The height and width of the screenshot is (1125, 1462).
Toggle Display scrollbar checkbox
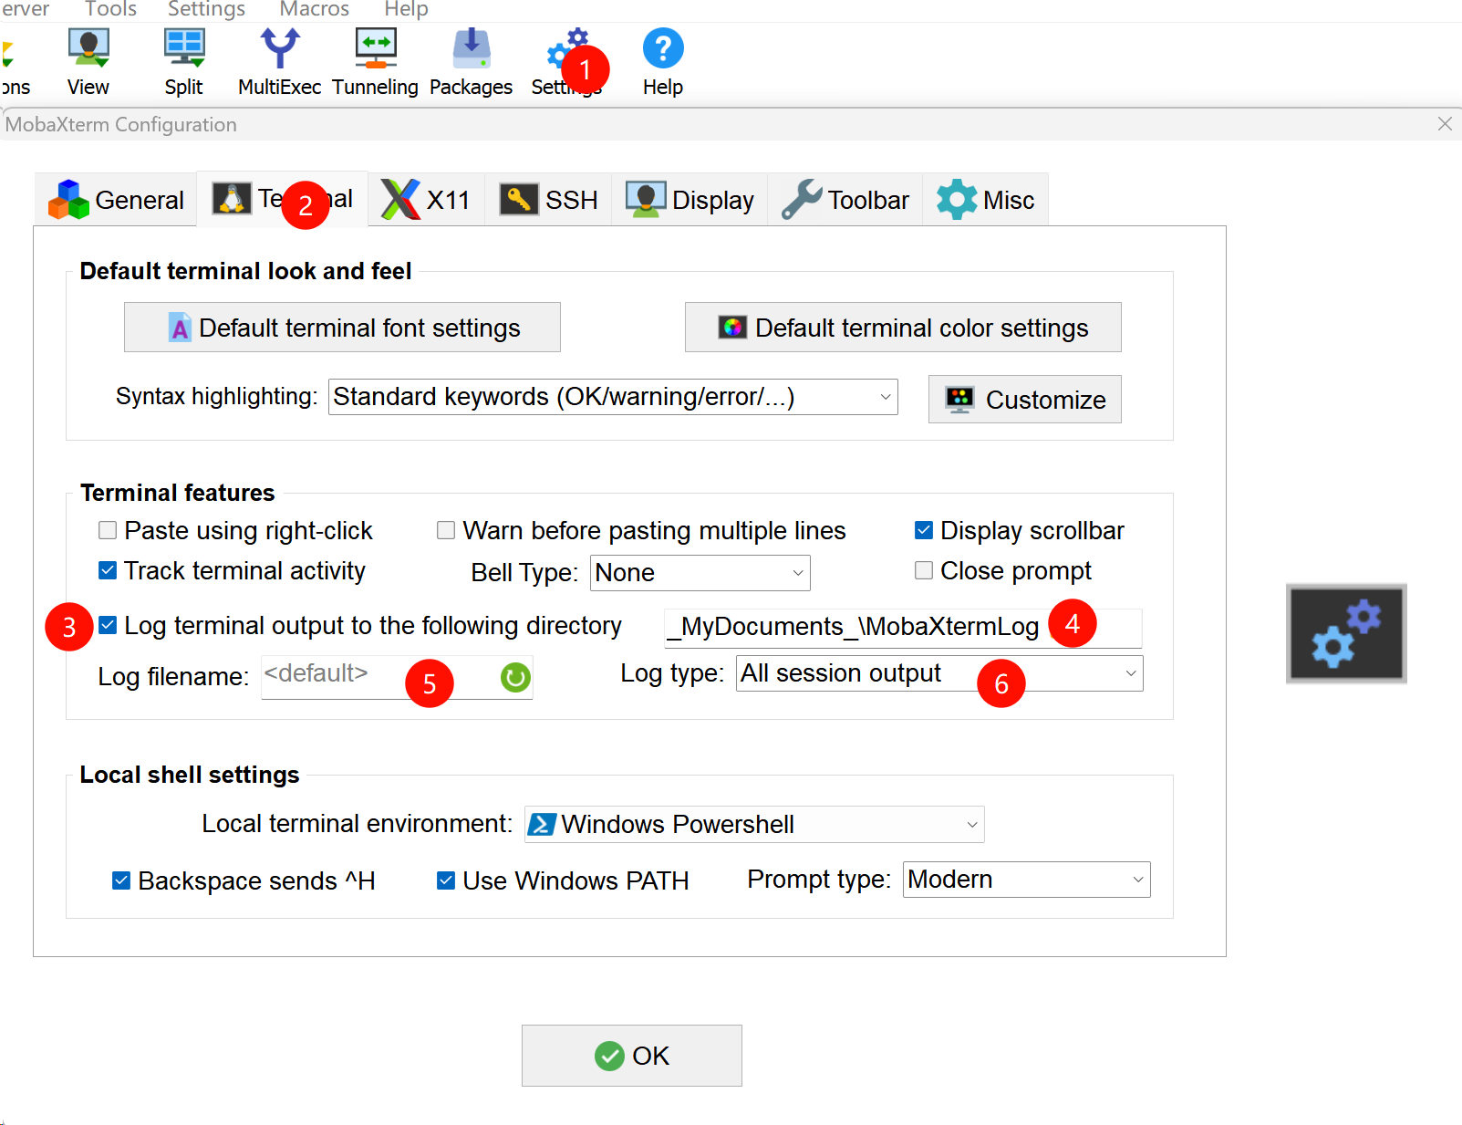click(x=924, y=530)
